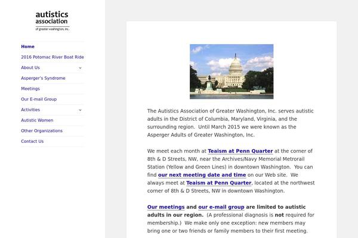Open Other Organizations page
358x238 pixels.
pyautogui.click(x=42, y=131)
